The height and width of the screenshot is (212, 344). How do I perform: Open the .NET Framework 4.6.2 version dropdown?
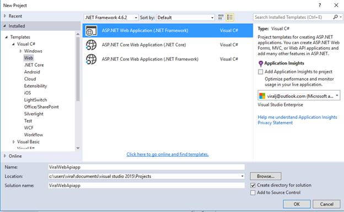(x=111, y=17)
